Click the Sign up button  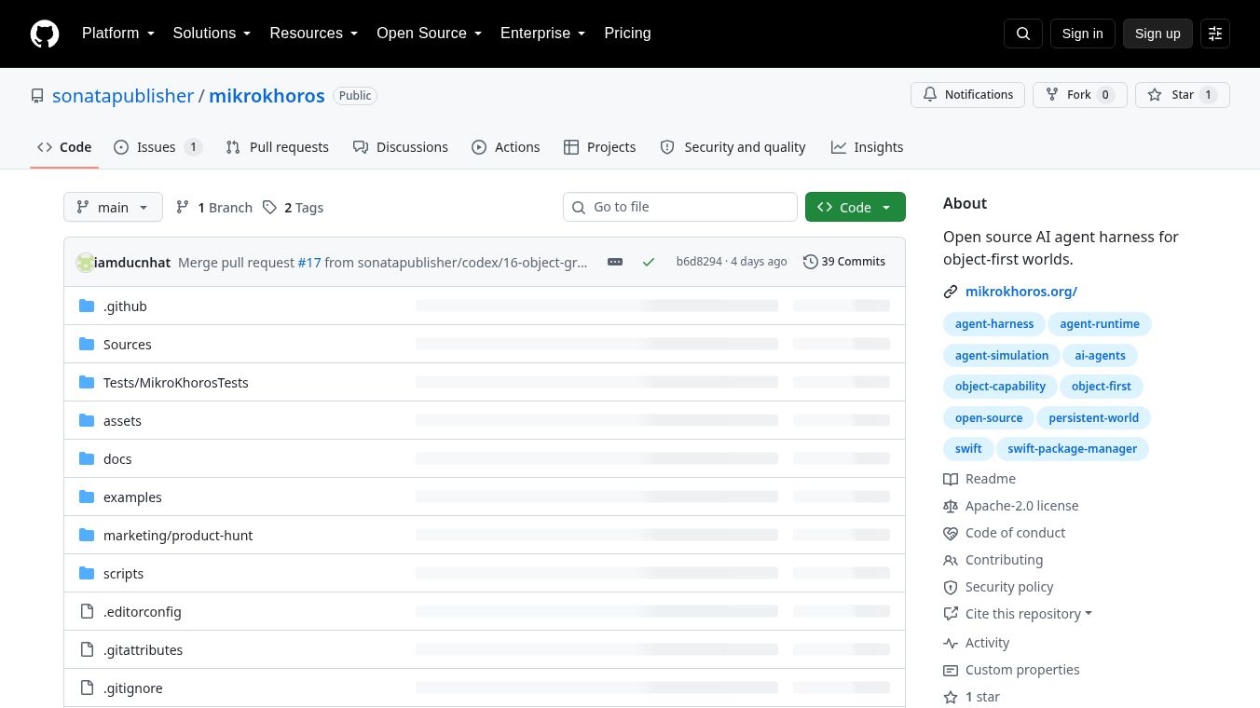pos(1157,34)
